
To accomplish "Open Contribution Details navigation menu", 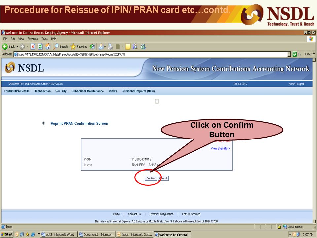I will (x=17, y=91).
